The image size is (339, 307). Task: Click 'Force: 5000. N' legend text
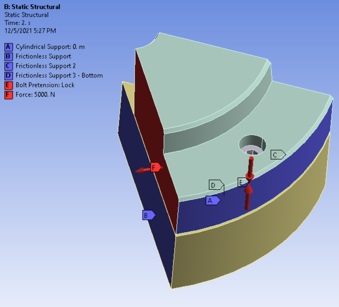click(35, 94)
